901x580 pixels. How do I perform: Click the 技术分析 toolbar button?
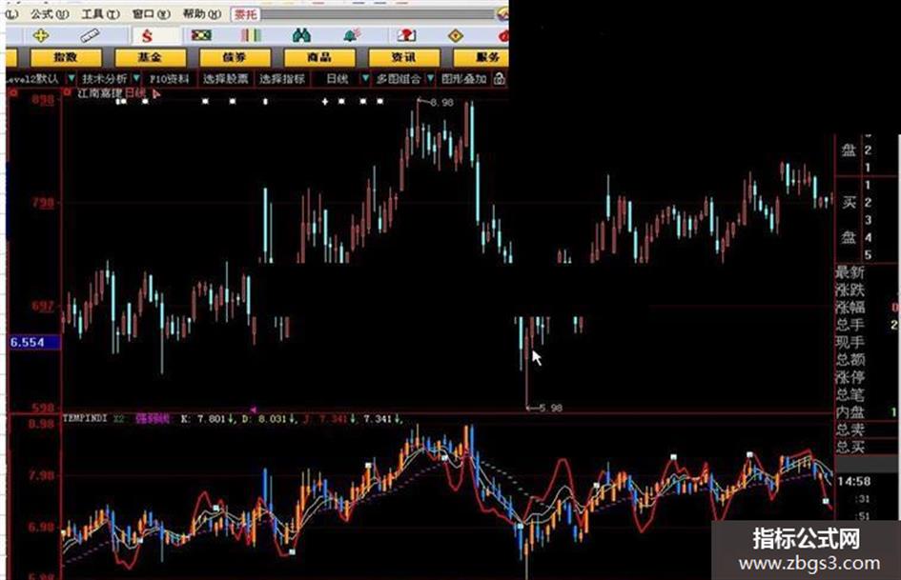coord(104,79)
